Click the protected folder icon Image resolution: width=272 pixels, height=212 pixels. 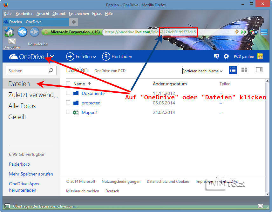(76, 103)
